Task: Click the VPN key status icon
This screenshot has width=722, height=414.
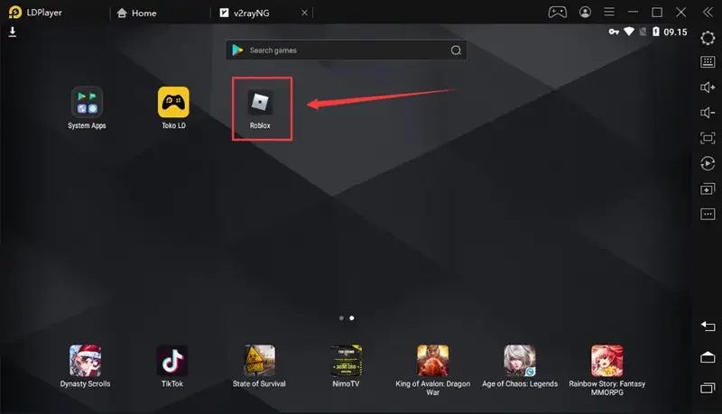Action: 614,32
